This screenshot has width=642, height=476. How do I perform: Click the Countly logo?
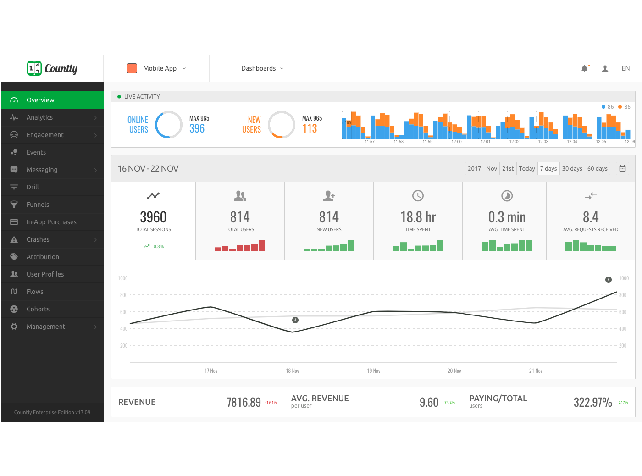pos(52,68)
